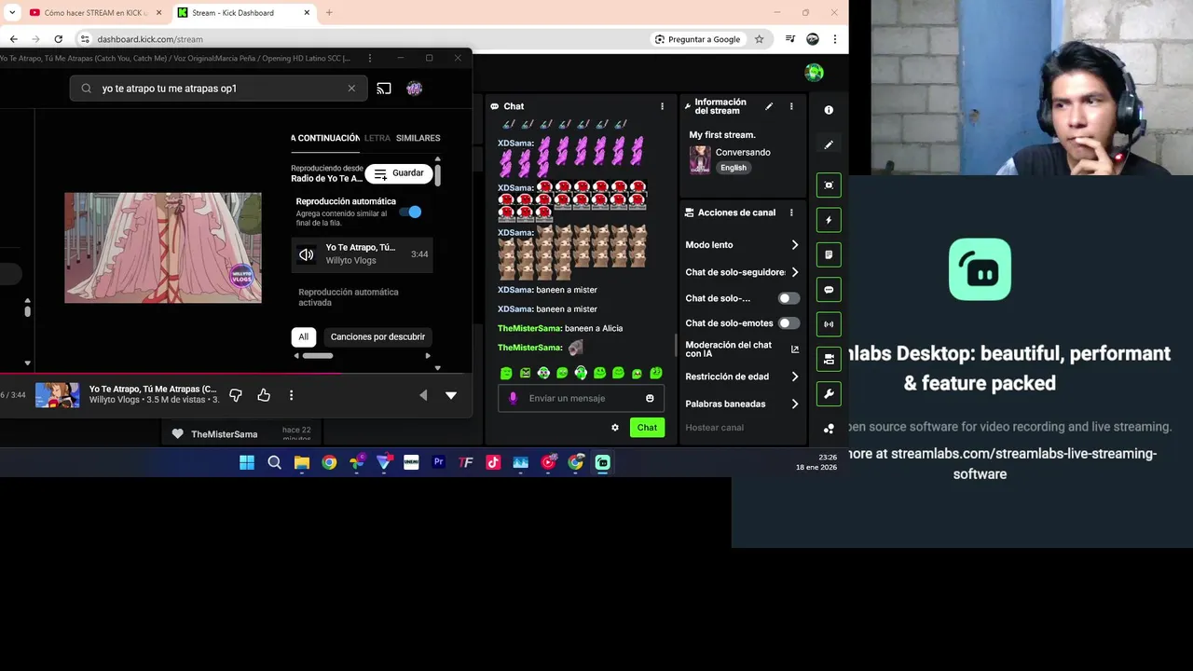Click the pencil edit icon in right sidebar

click(x=829, y=144)
